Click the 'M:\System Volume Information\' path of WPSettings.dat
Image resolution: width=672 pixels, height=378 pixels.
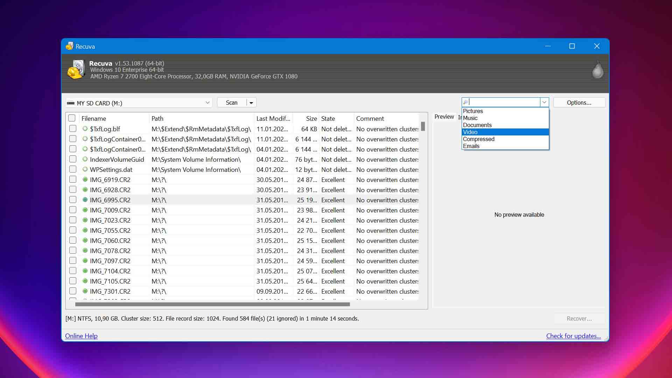pos(196,169)
